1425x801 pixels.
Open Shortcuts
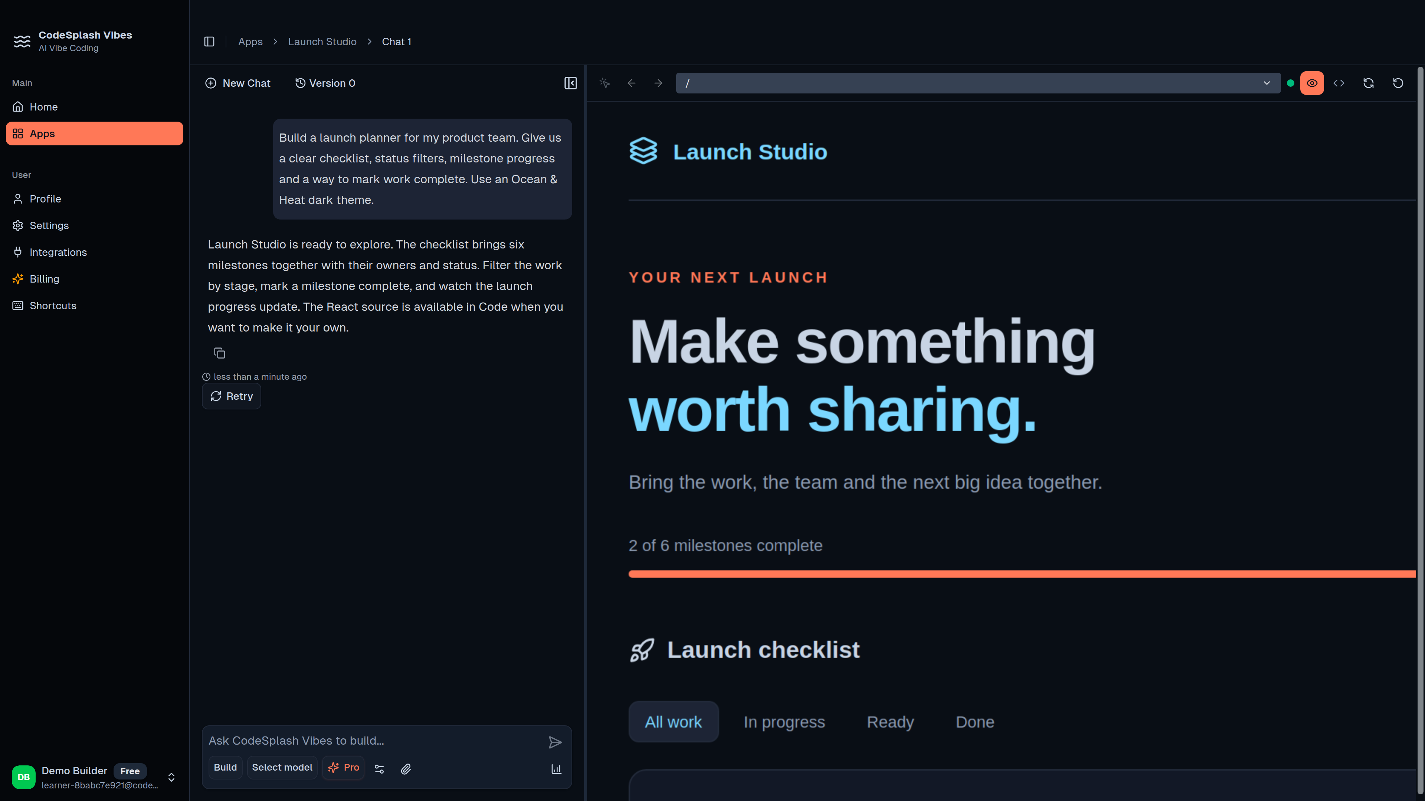[x=95, y=306]
